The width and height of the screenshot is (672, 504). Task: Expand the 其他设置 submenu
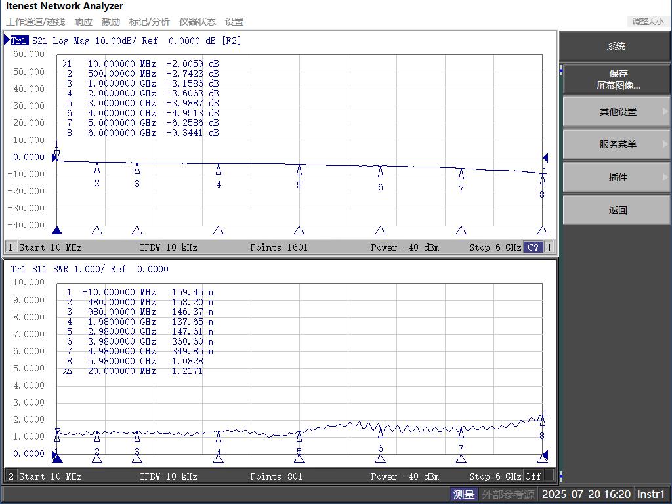(618, 112)
